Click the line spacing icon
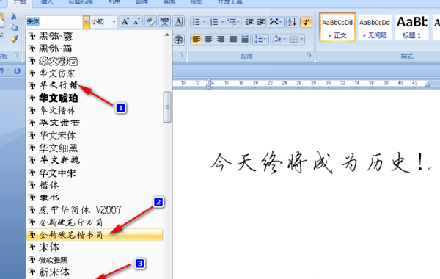 pos(258,40)
